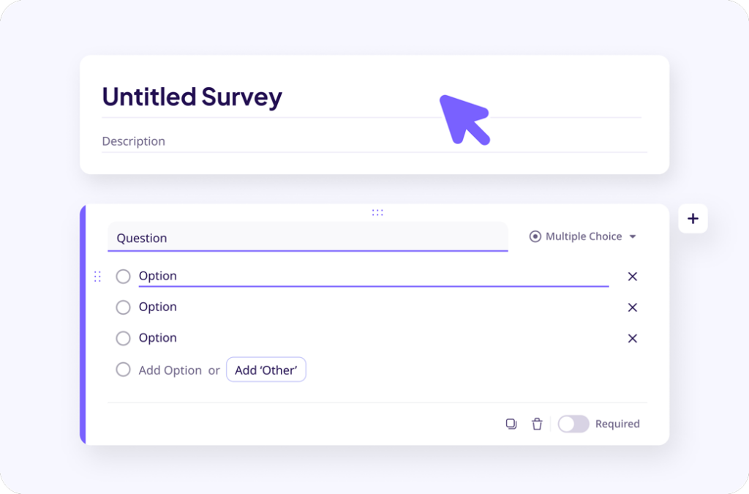Screen dimensions: 749x494
Task: Select the radio button next to Add Option
Action: click(x=123, y=370)
